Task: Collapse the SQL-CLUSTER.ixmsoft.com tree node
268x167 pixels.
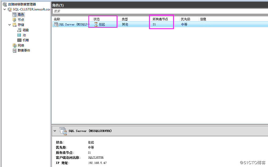Action: coord(4,9)
